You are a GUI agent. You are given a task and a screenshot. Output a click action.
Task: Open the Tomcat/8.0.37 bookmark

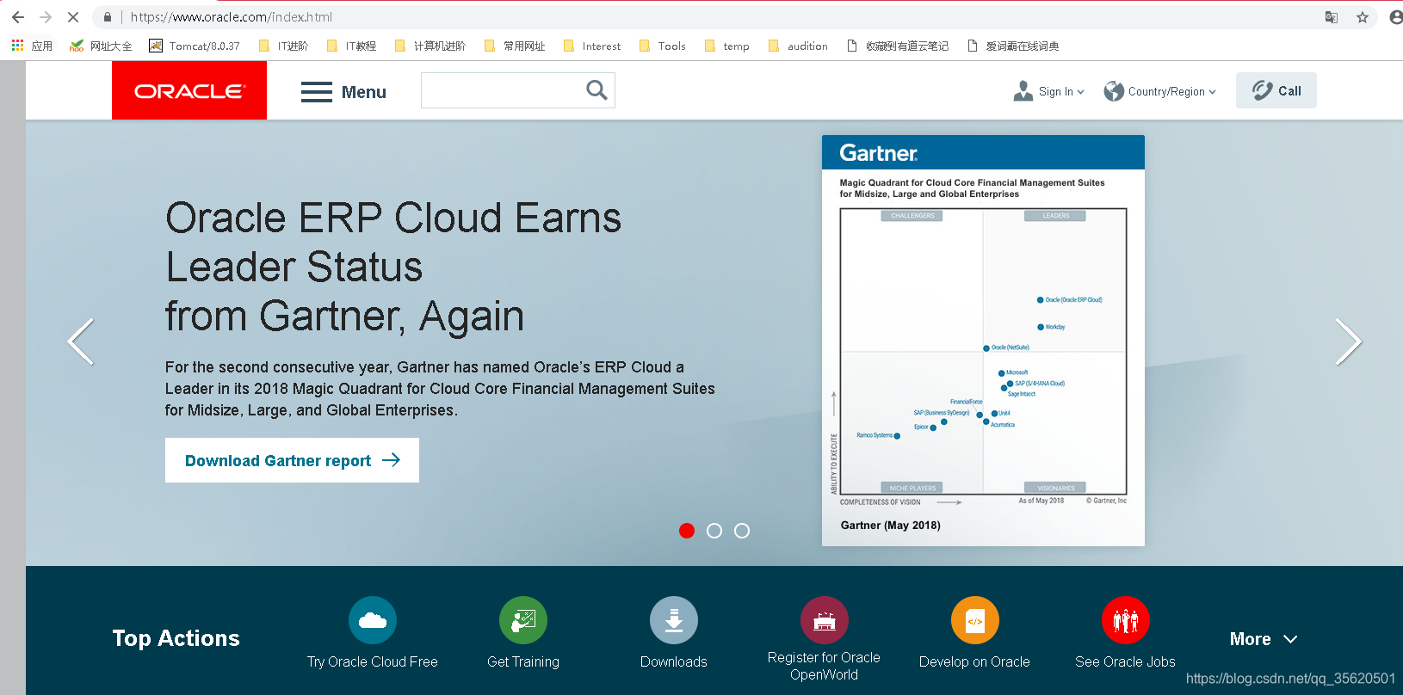coord(195,46)
